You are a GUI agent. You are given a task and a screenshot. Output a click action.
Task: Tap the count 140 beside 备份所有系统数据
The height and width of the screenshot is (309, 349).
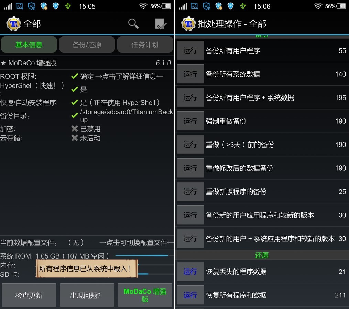340,74
